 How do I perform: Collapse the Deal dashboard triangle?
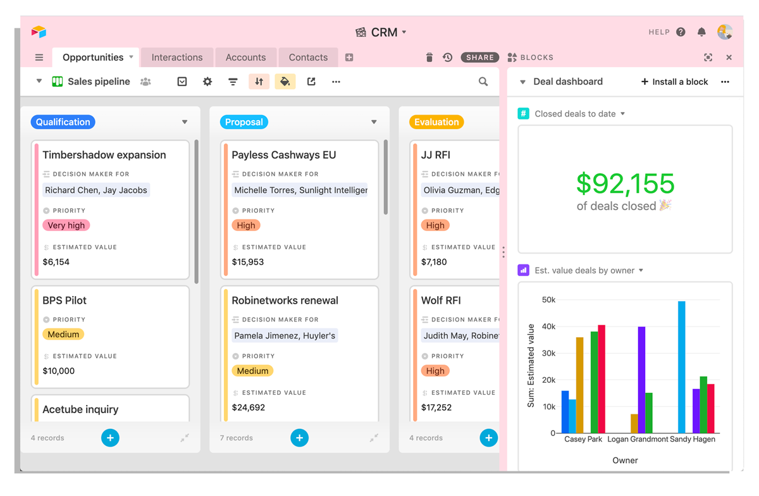(522, 82)
